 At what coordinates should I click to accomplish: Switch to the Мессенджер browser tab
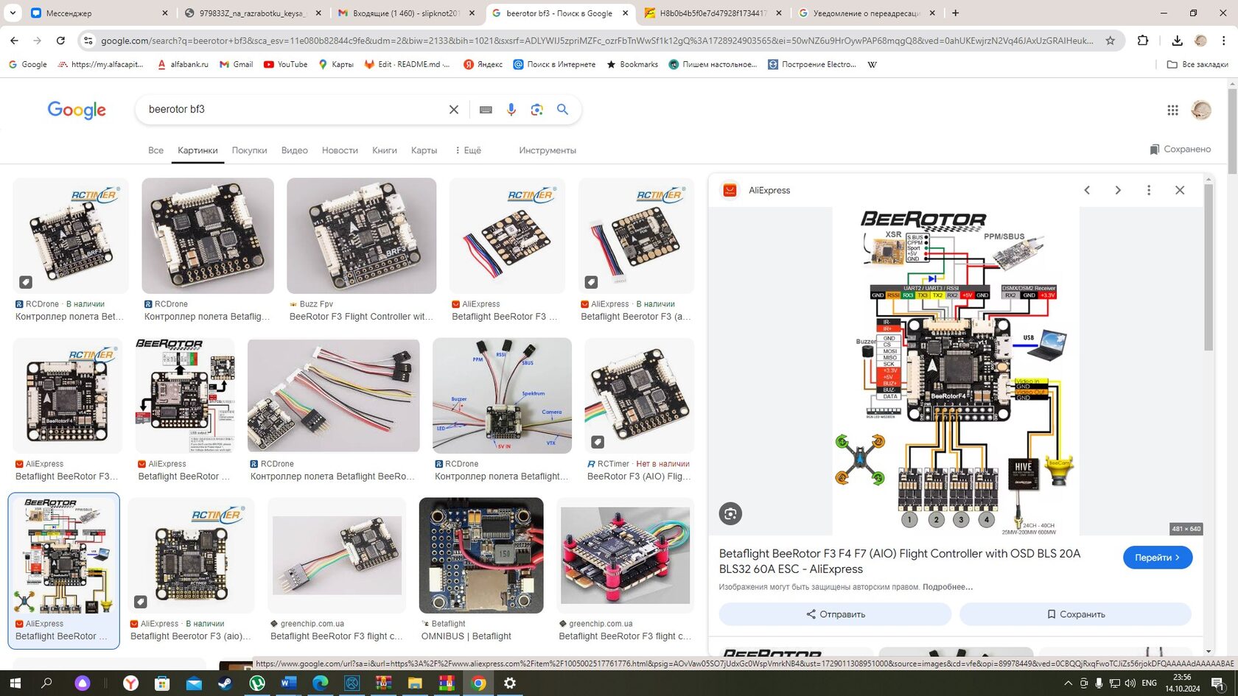[x=99, y=13]
